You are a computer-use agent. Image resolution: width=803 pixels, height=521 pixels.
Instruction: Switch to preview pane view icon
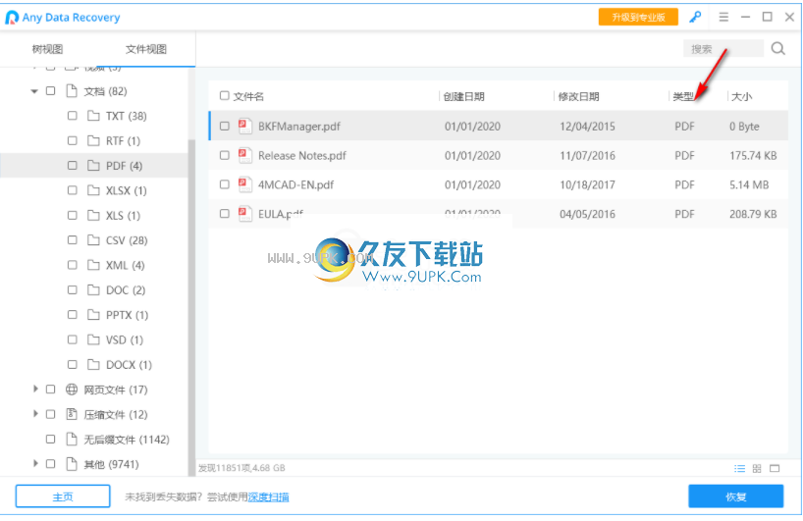[775, 468]
